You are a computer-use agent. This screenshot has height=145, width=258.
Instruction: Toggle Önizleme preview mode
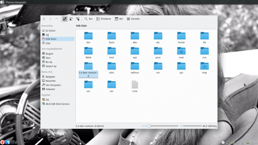click(x=103, y=19)
